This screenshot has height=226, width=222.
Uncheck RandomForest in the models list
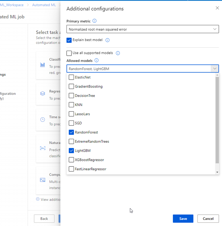[72, 132]
